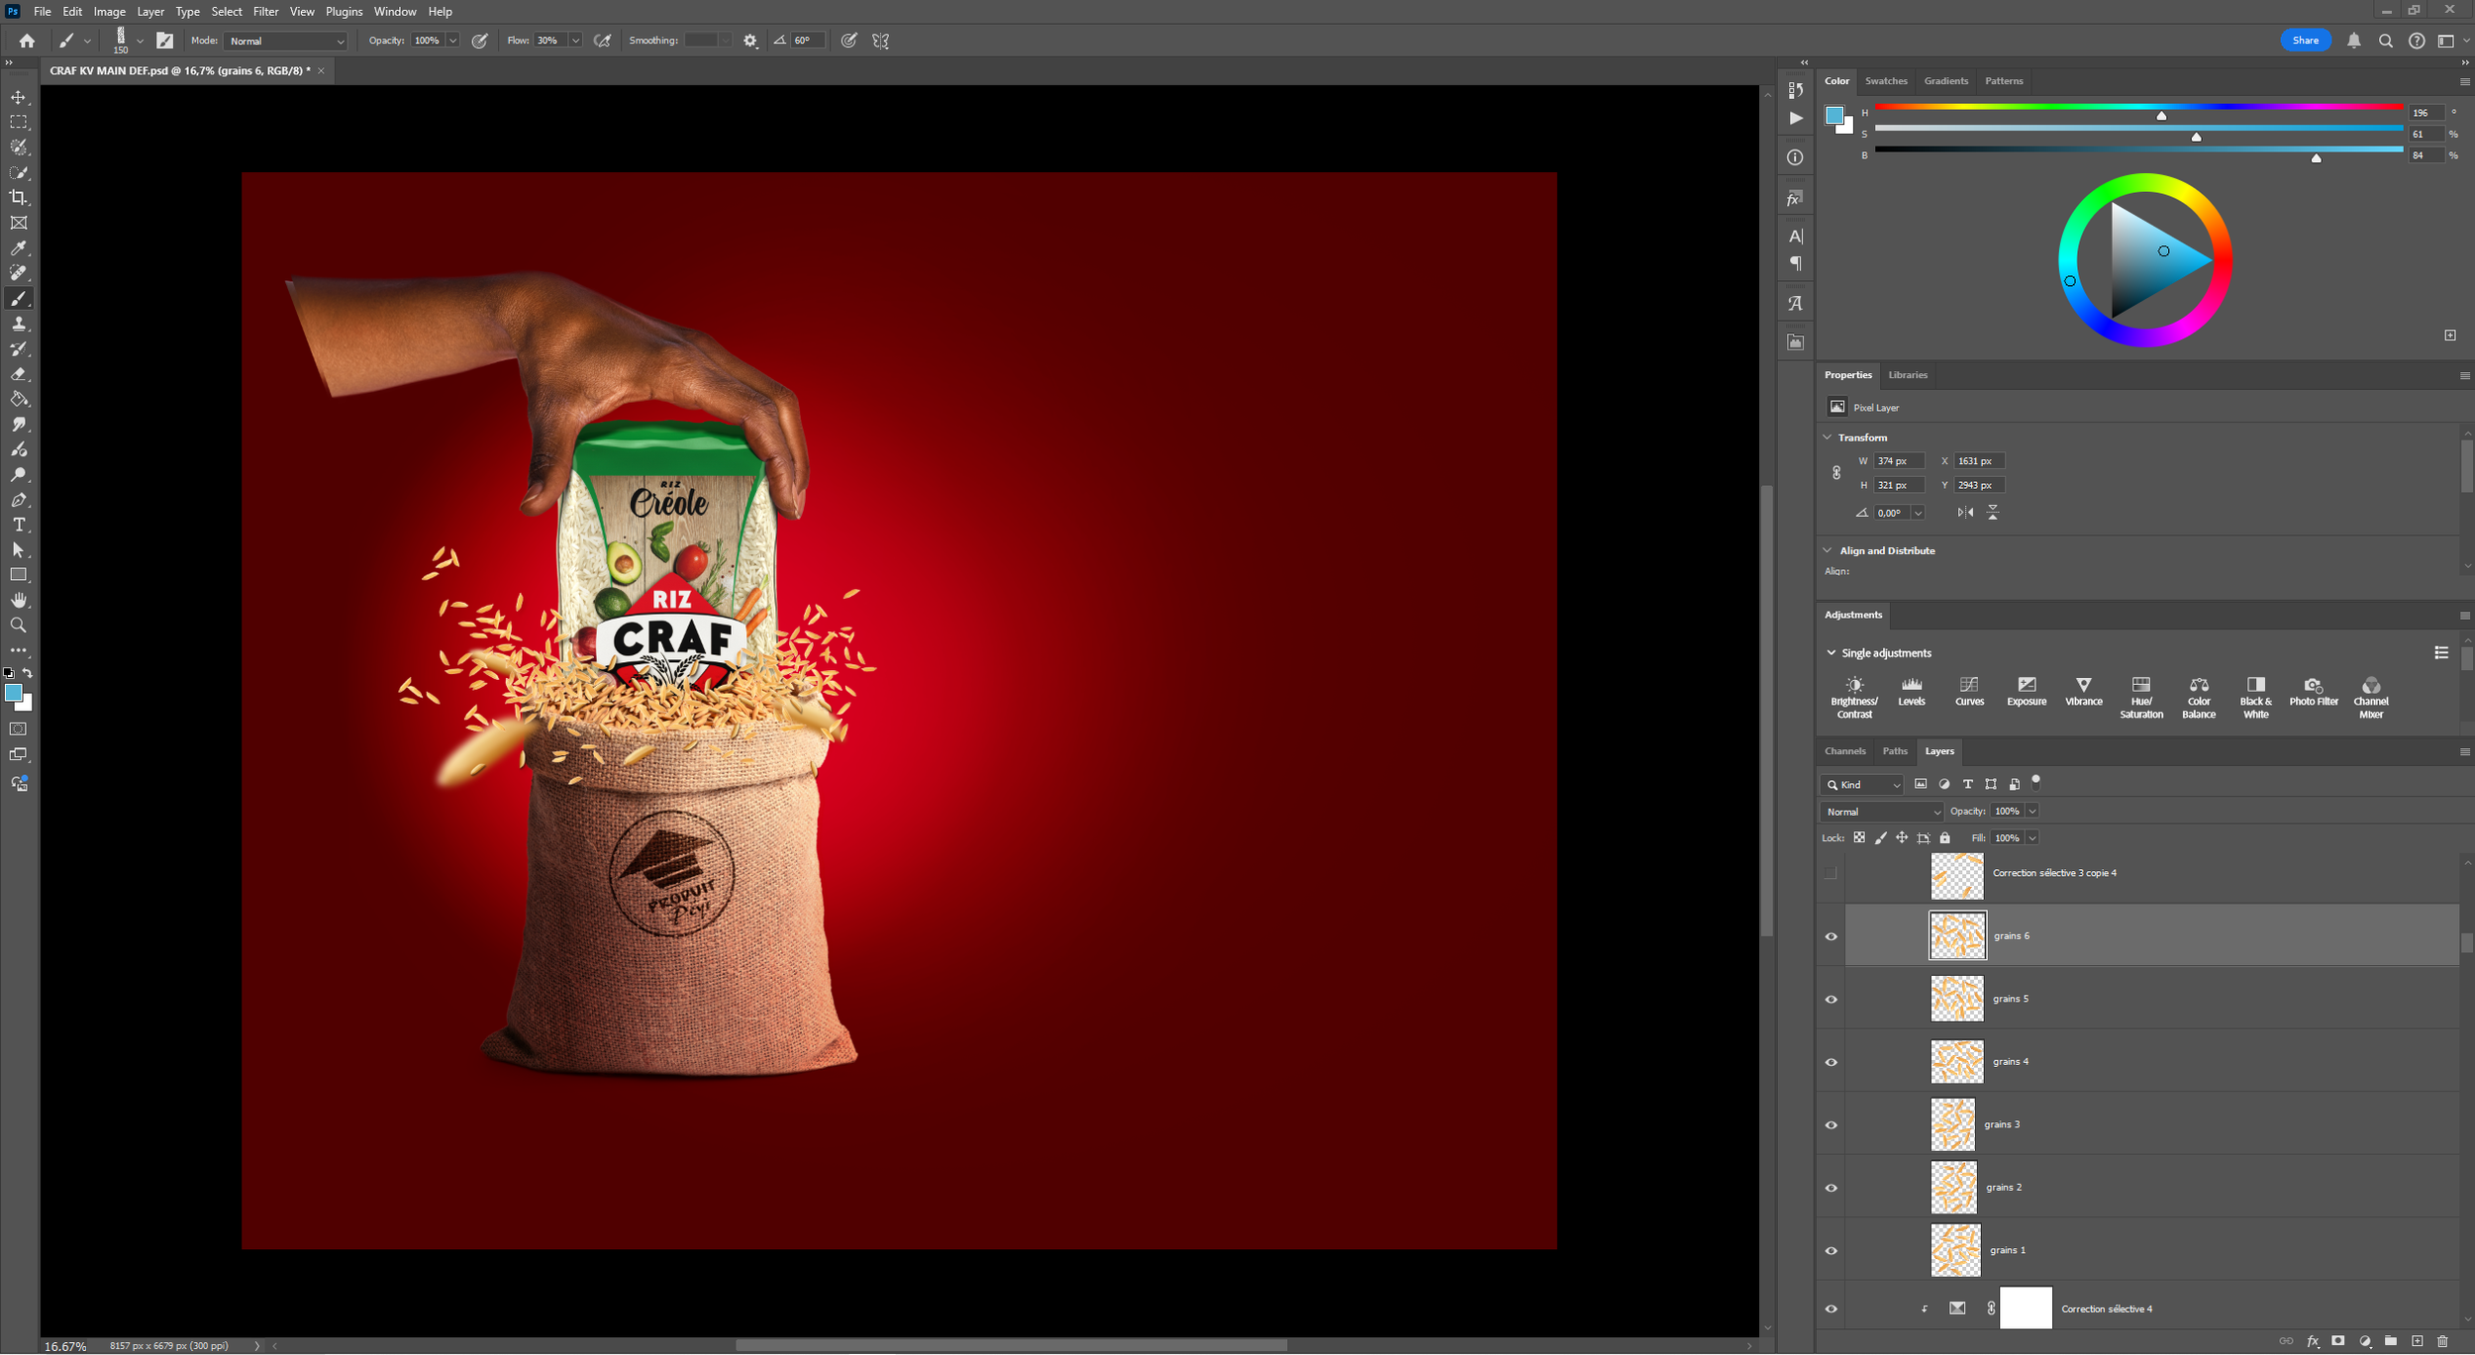Click the grains 6 layer thumbnail
This screenshot has width=2475, height=1355.
click(x=1956, y=934)
